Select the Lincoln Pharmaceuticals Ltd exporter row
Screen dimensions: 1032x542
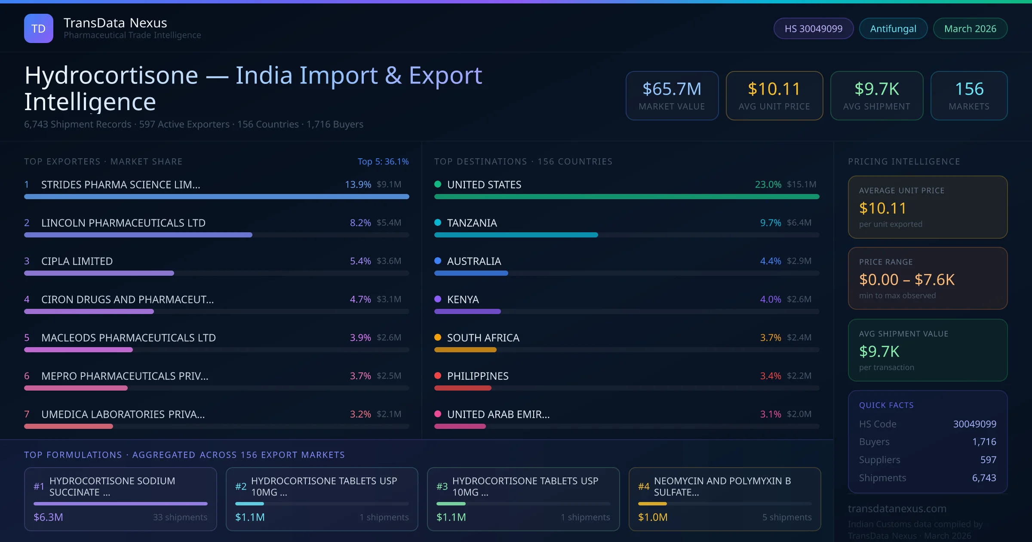click(123, 223)
